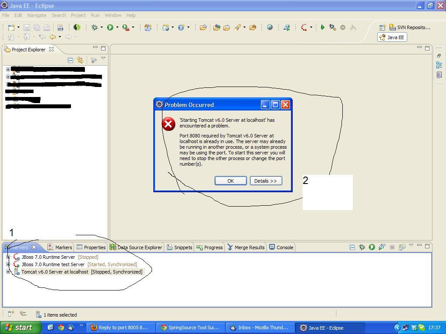
Task: Open the Project menu
Action: pos(78,15)
